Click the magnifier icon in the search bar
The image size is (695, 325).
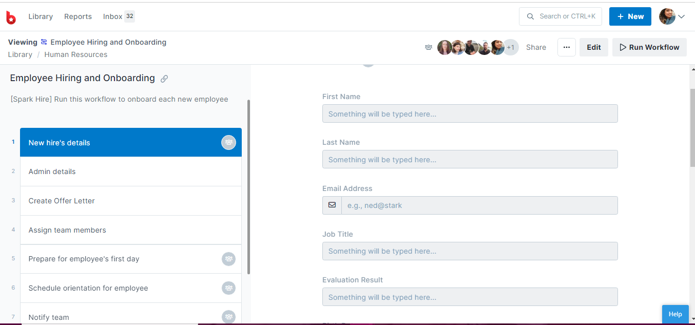(530, 16)
